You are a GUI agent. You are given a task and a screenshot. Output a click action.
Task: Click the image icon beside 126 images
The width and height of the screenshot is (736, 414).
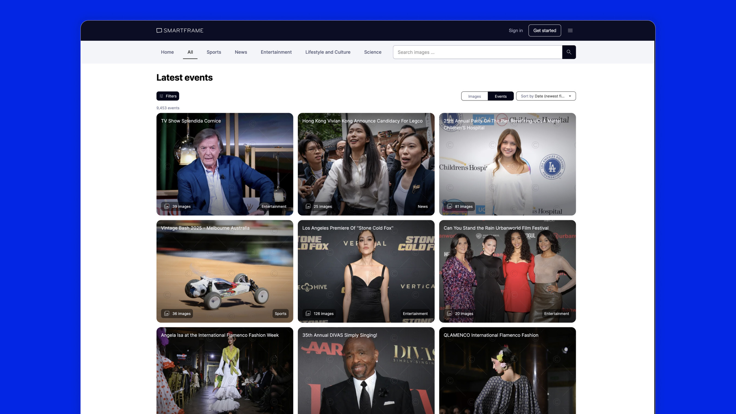[308, 313]
